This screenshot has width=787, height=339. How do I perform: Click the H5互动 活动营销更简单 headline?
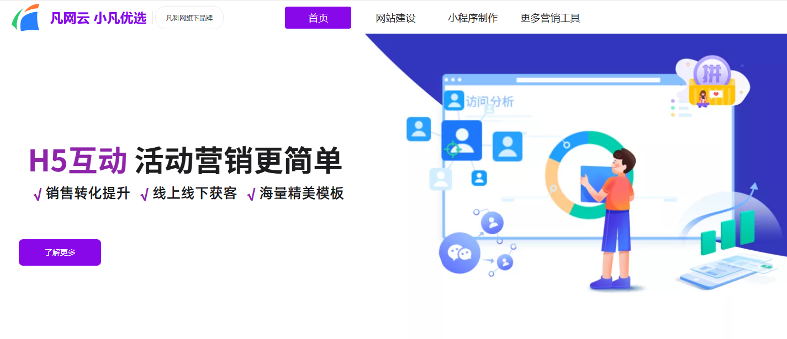coord(186,161)
